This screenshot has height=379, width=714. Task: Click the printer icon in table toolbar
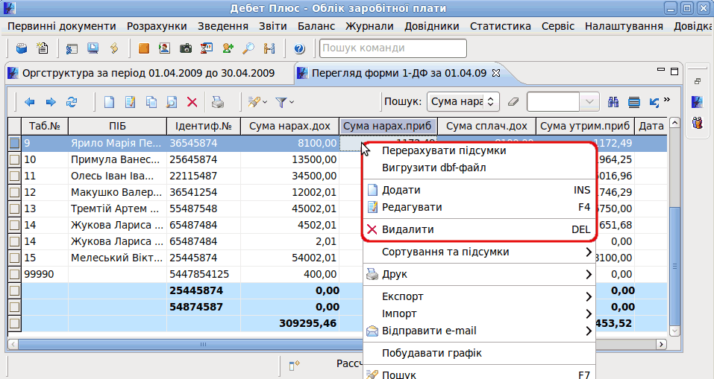[x=218, y=102]
